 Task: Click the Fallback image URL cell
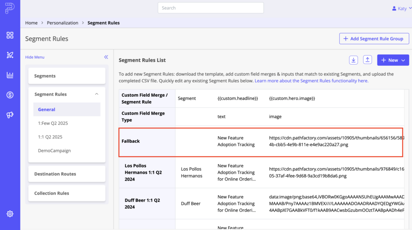[x=336, y=141]
